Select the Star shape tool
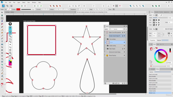 coord(2,59)
